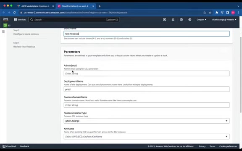Bookmark this page with the star icon
The height and width of the screenshot is (151, 242).
(210, 13)
